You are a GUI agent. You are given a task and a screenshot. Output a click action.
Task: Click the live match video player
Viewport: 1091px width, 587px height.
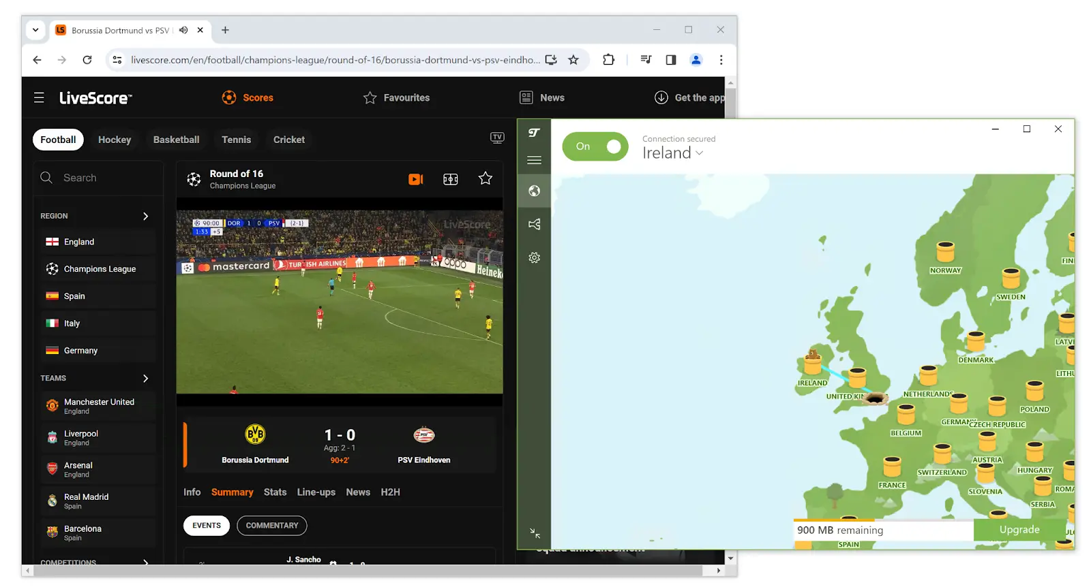pos(340,302)
